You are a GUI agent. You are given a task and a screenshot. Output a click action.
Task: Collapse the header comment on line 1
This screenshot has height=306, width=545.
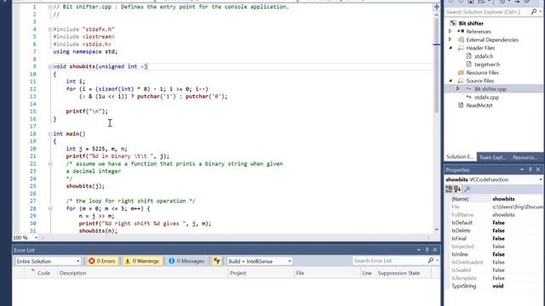tap(50, 7)
